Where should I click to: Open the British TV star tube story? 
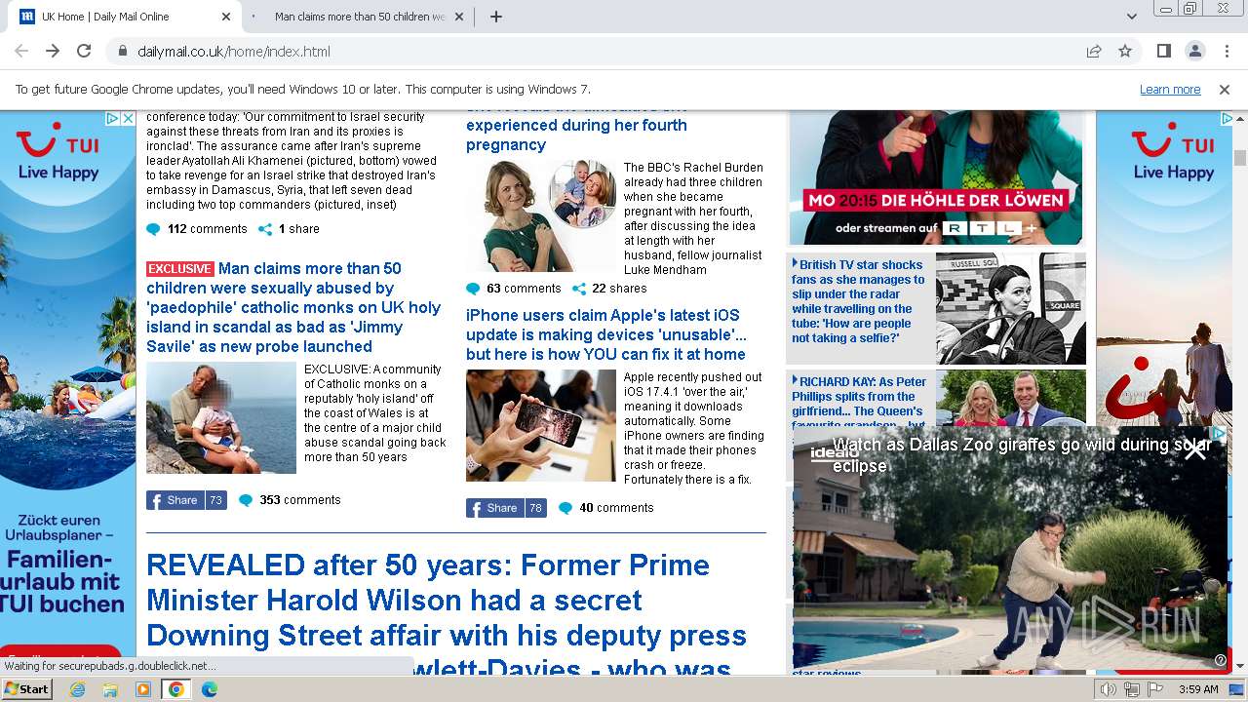[x=859, y=301]
